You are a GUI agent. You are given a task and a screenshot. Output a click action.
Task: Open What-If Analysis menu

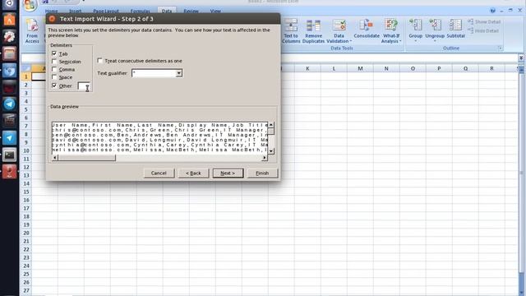[391, 31]
